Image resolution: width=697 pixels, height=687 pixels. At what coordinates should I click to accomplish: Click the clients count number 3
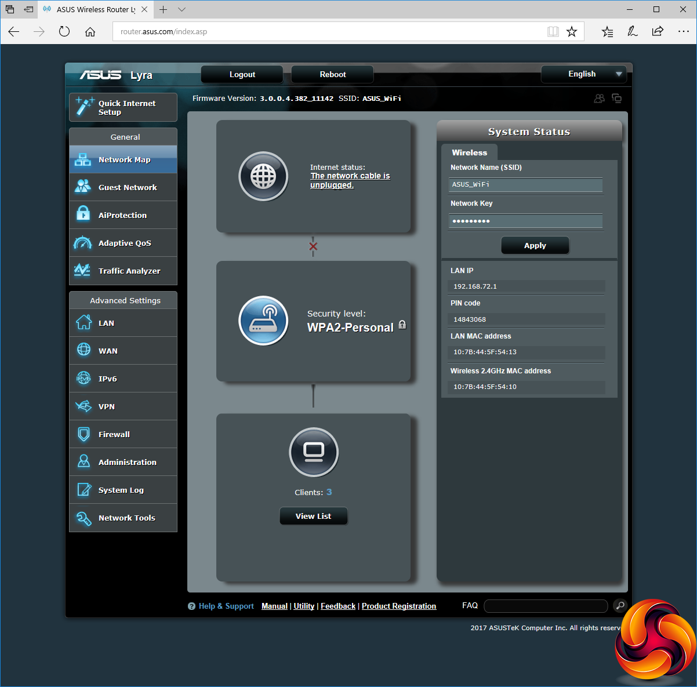click(329, 492)
